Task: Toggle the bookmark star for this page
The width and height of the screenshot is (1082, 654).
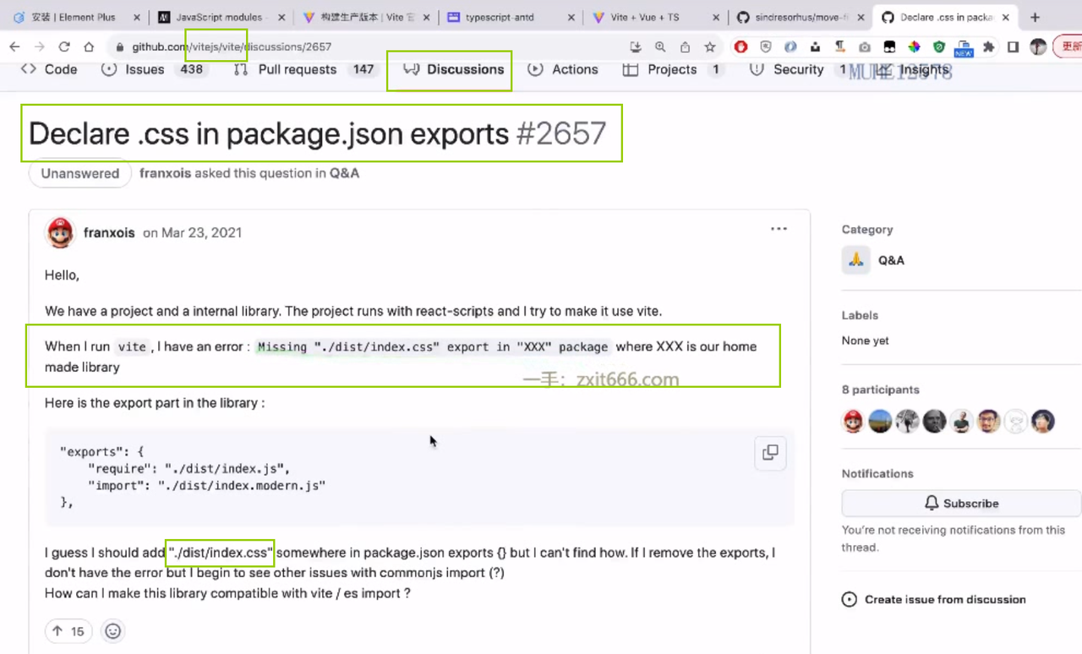Action: tap(708, 46)
